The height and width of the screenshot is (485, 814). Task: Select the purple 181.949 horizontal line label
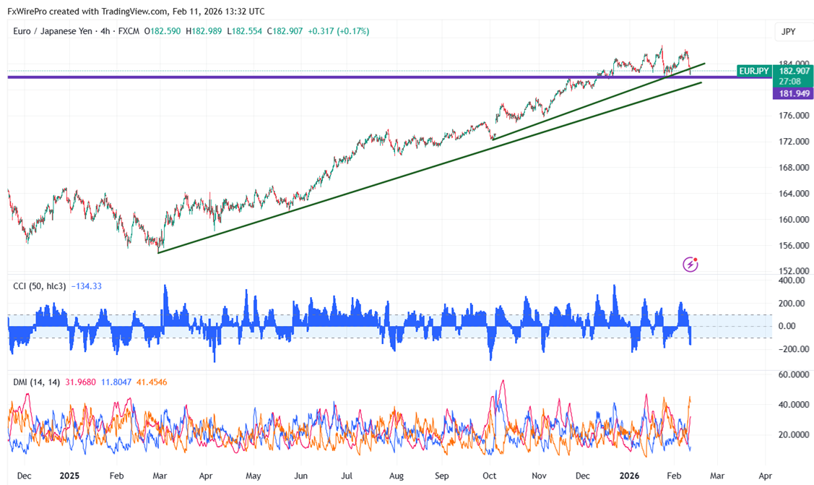[793, 93]
